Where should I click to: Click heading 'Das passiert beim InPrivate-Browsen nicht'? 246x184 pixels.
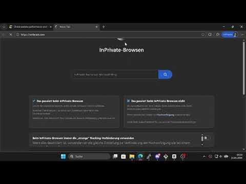(x=158, y=101)
